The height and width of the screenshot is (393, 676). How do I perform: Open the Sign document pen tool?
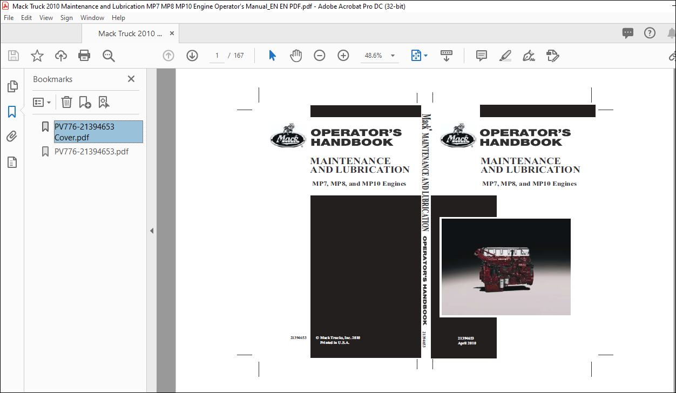[529, 56]
